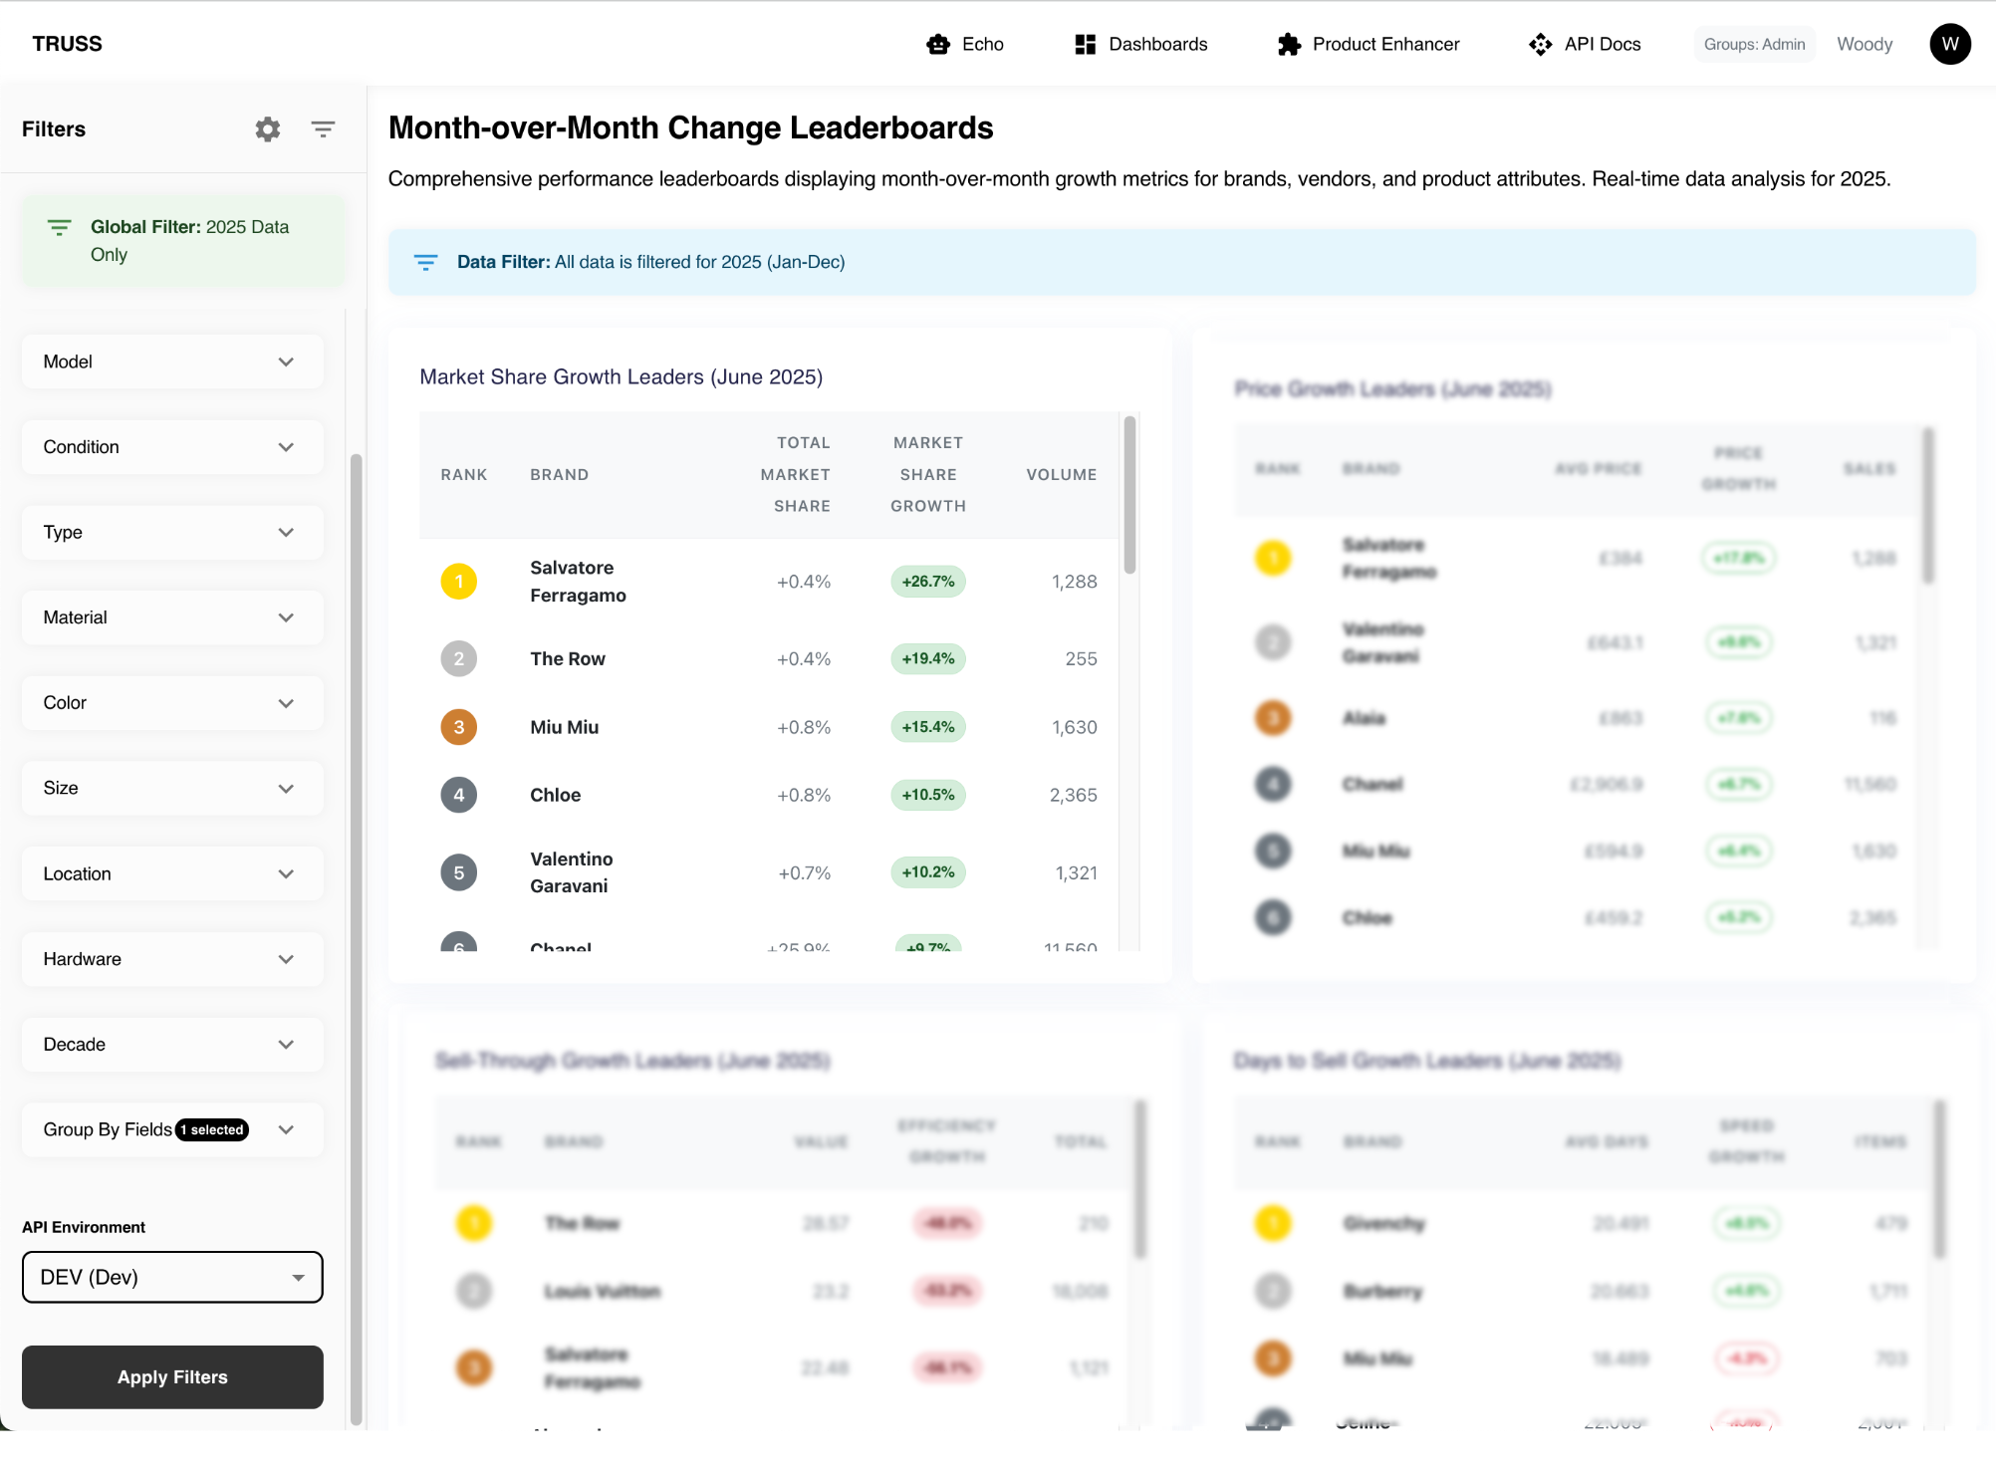The image size is (1996, 1473).
Task: Click Salvatore Ferragamo in Market Share table
Action: pos(578,582)
